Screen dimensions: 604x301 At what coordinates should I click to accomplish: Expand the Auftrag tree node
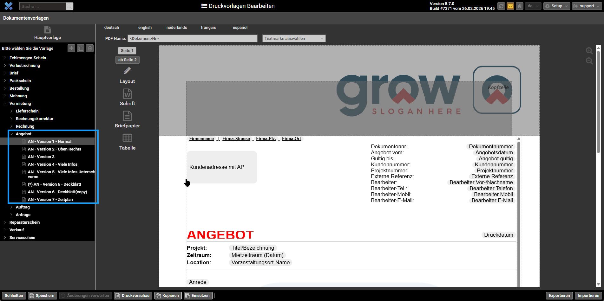coord(11,207)
